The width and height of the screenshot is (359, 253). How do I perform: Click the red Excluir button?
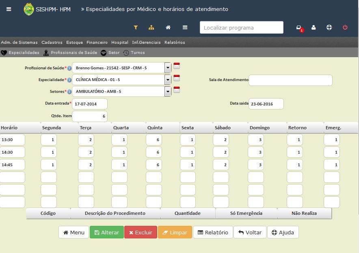[x=141, y=232]
